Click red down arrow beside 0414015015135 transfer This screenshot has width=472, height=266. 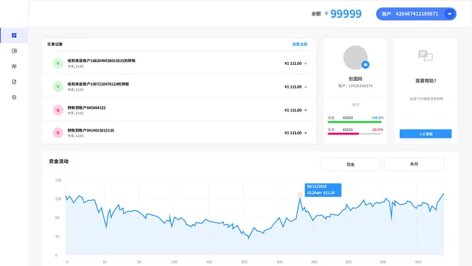(305, 133)
